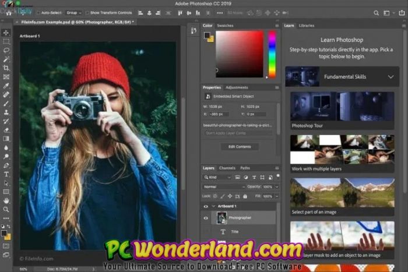
Task: Switch to the Channels tab
Action: pos(227,168)
